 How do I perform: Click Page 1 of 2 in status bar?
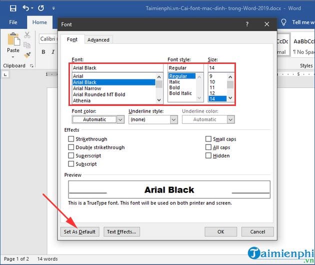pyautogui.click(x=16, y=259)
